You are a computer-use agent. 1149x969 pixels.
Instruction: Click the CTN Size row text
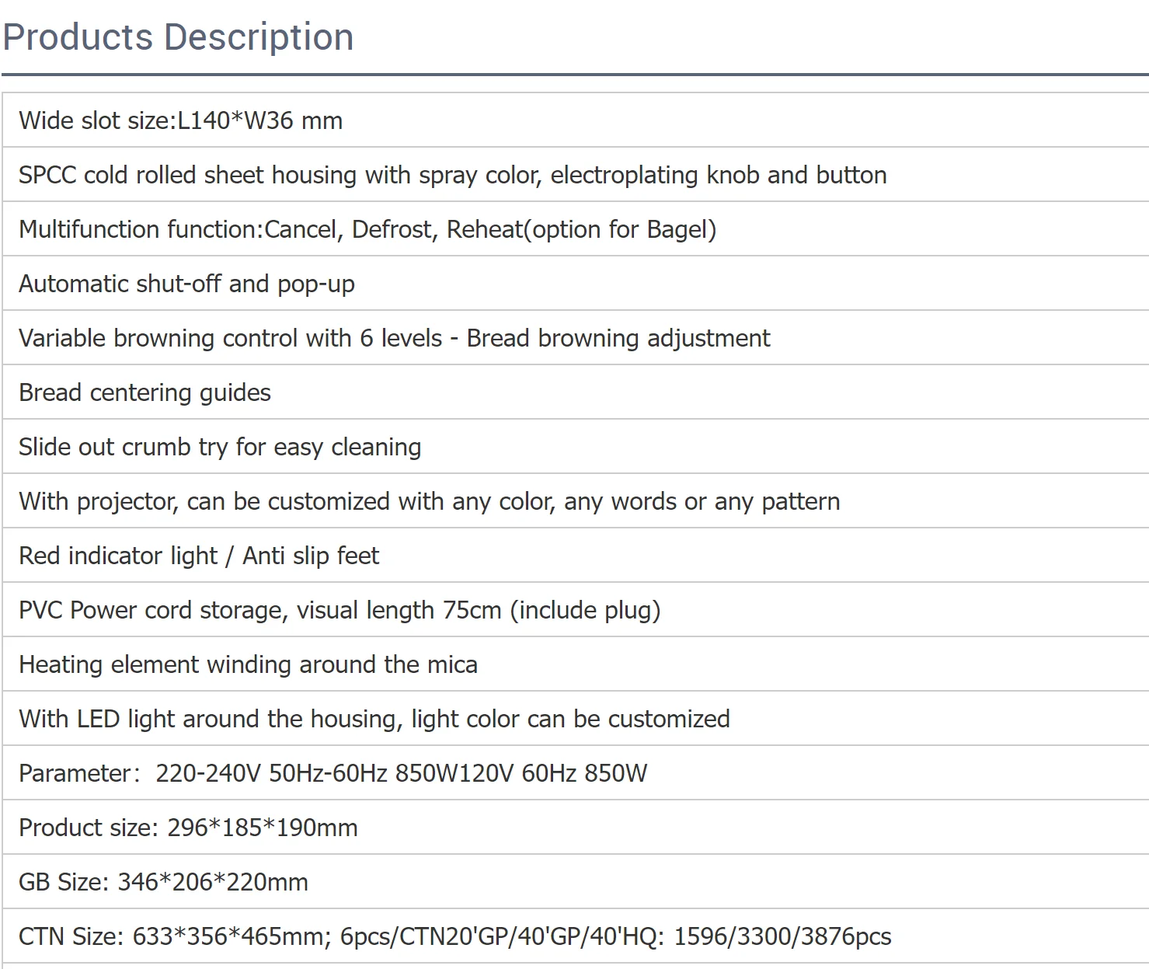454,936
